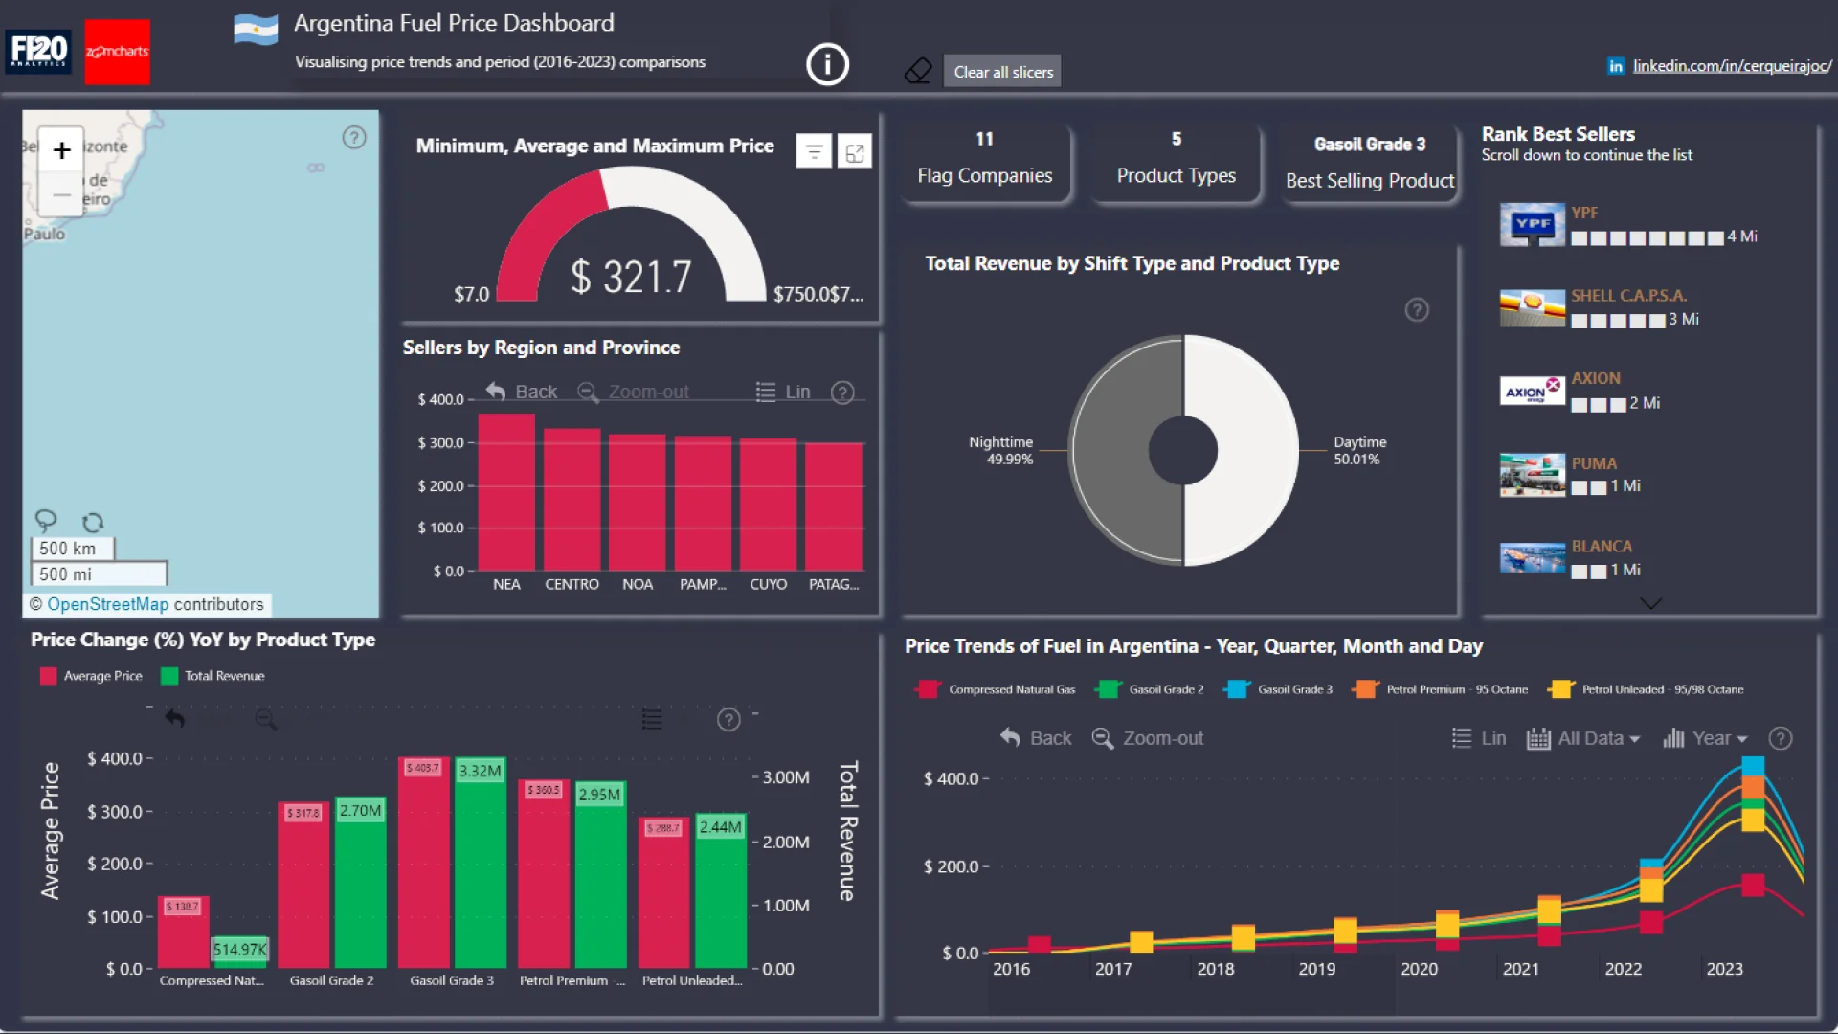1838x1034 pixels.
Task: Select the Gasoil Grade 2 total revenue bar
Action: pyautogui.click(x=361, y=882)
